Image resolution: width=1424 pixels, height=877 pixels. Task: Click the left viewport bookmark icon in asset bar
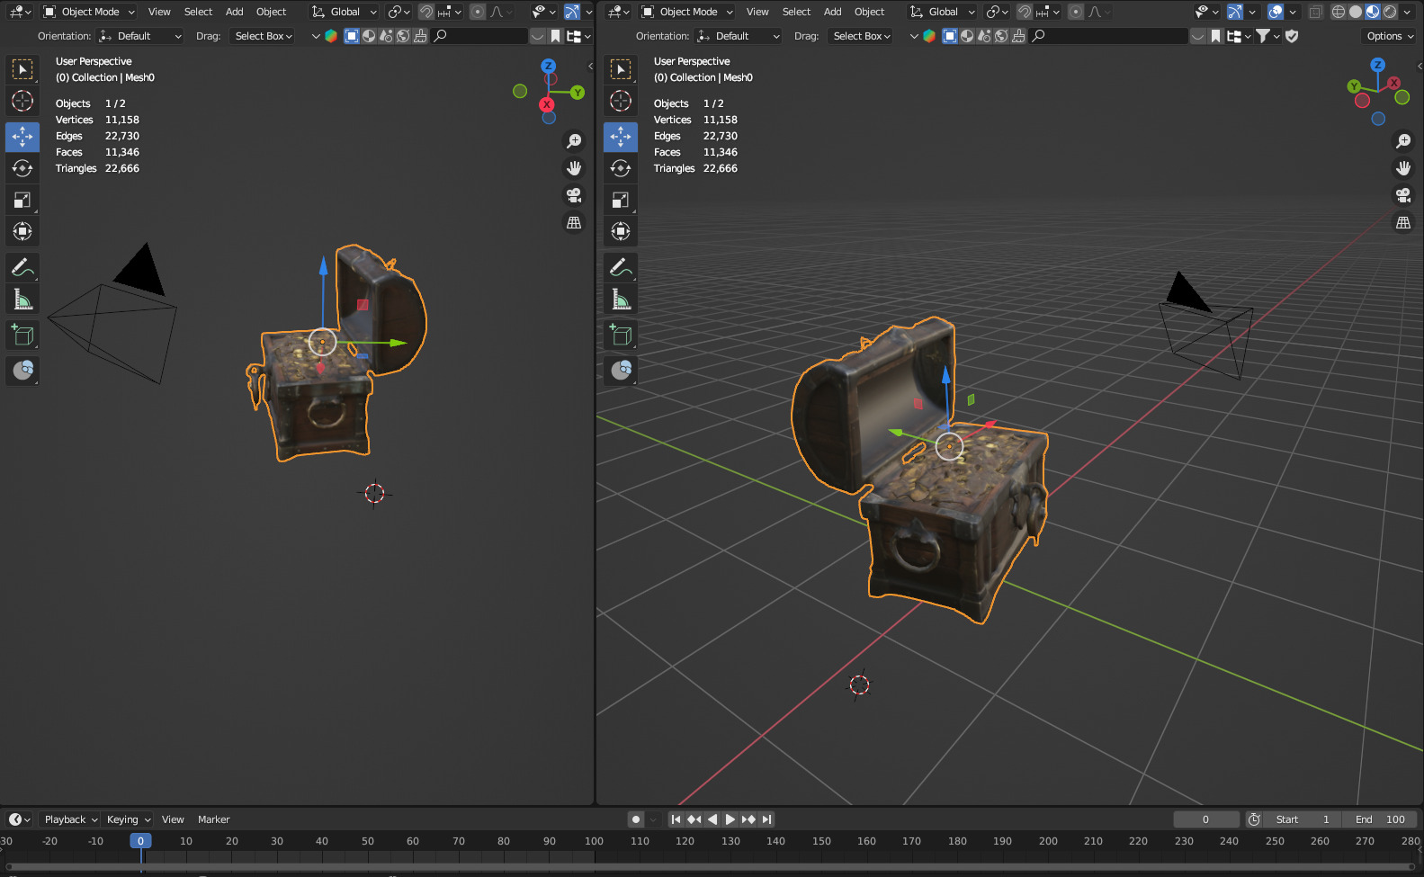(555, 36)
